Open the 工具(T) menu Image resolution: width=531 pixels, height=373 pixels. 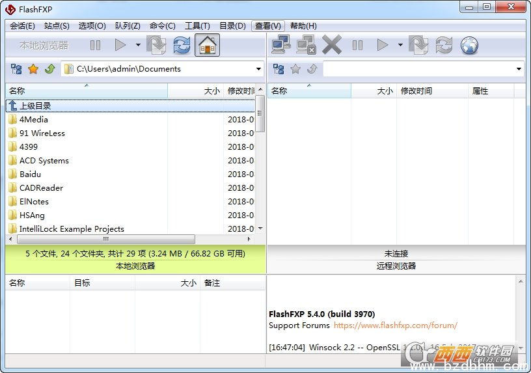pyautogui.click(x=197, y=26)
